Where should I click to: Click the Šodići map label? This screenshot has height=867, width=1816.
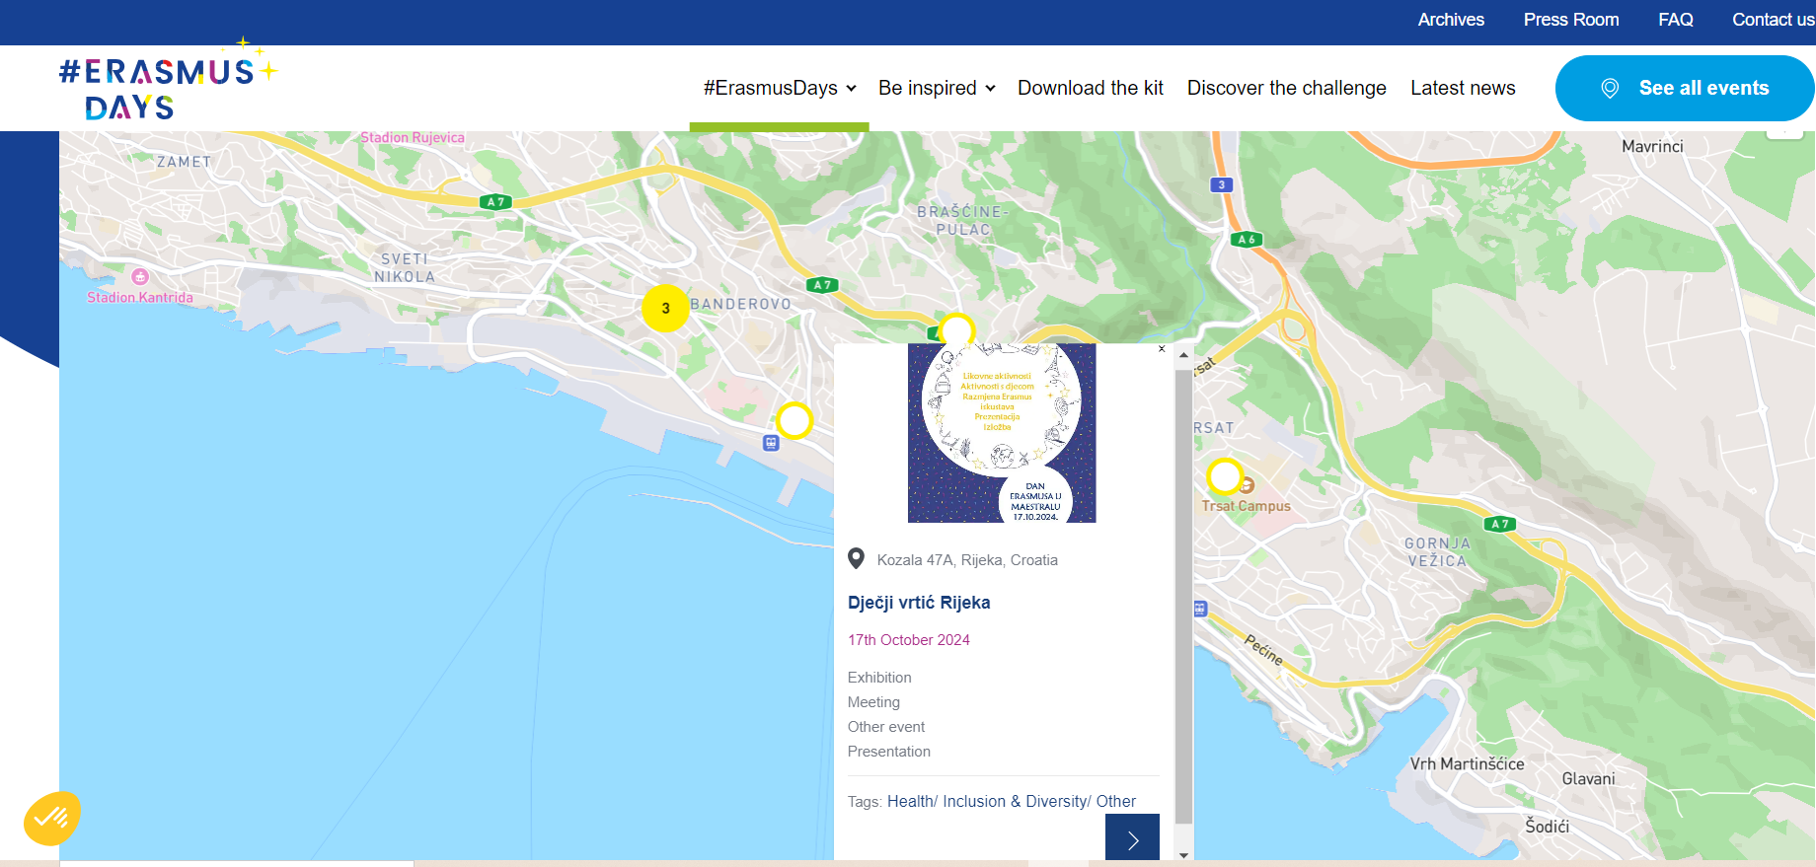(1548, 826)
